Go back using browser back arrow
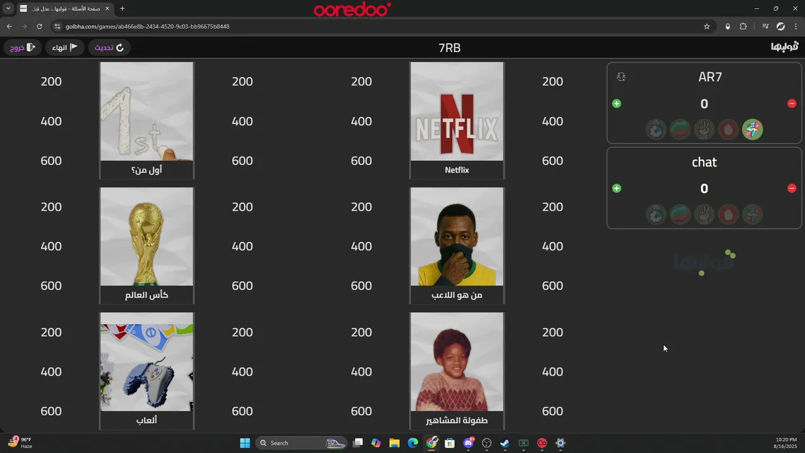The width and height of the screenshot is (805, 453). pos(9,26)
